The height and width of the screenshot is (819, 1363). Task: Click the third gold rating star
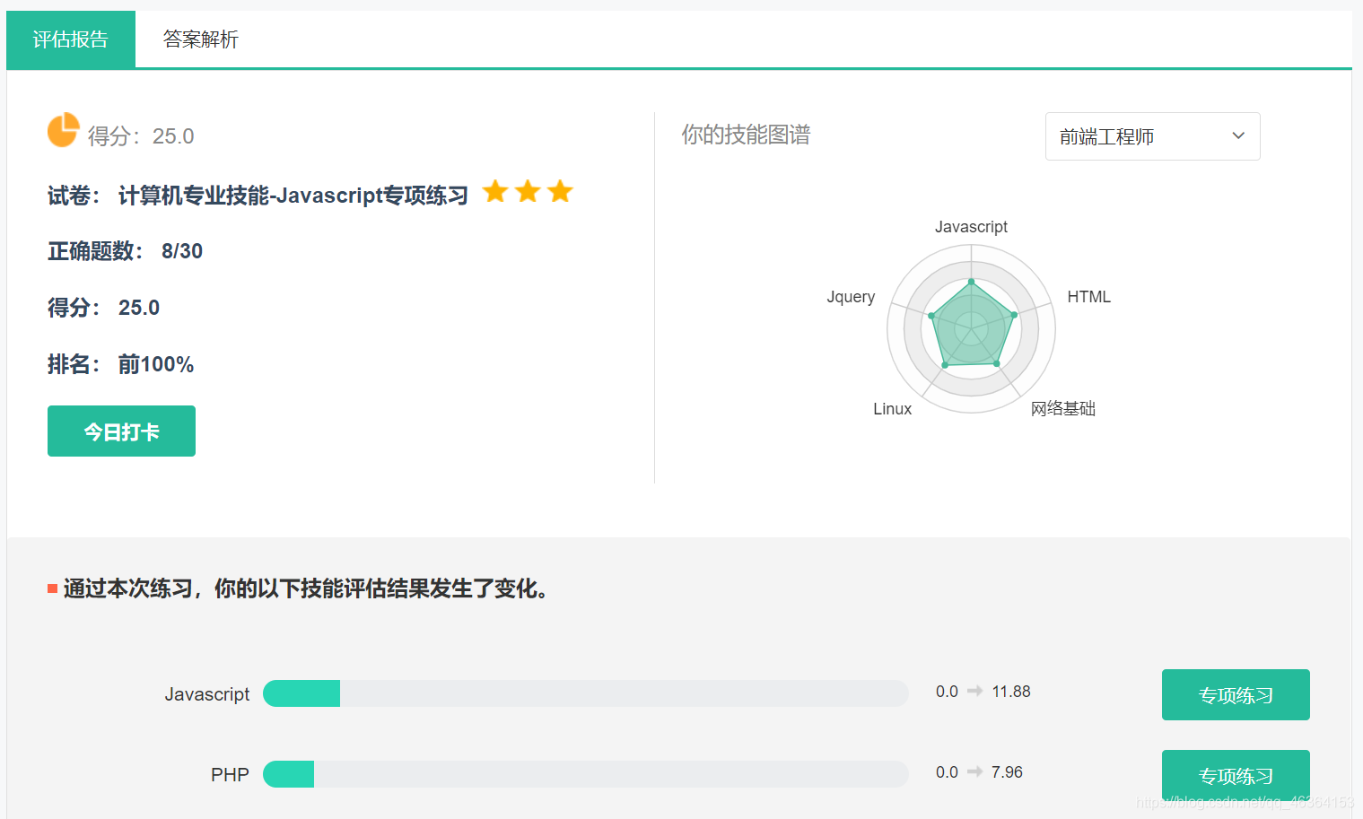coord(560,191)
